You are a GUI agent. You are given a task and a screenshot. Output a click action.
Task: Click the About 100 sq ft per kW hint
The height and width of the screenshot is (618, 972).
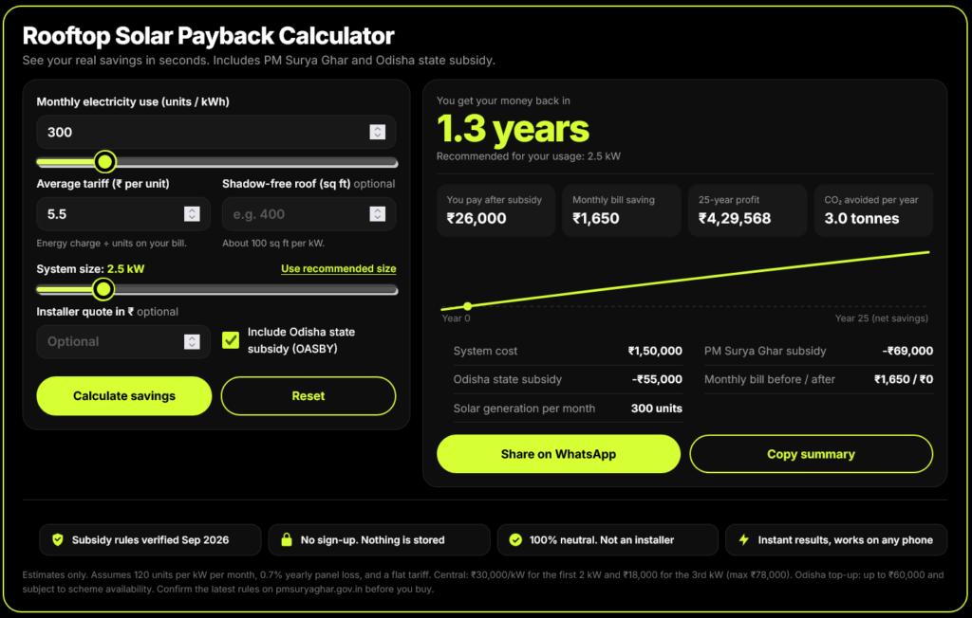pyautogui.click(x=273, y=243)
